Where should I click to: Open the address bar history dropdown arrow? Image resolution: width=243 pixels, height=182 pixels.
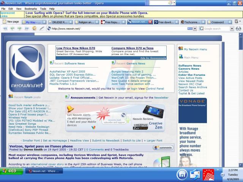[195, 29]
